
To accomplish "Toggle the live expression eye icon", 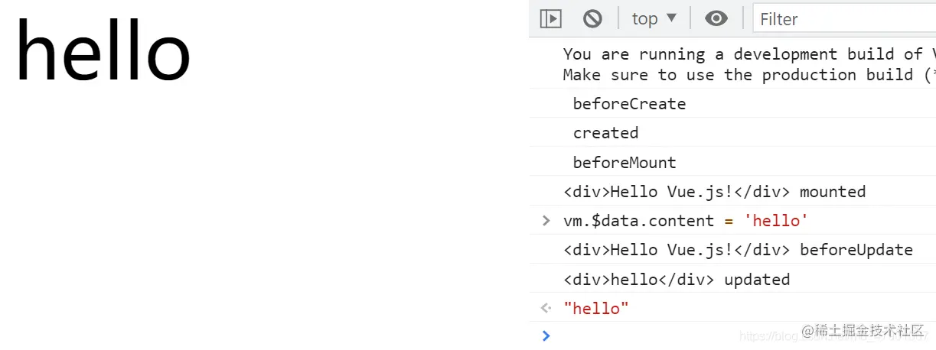I will (716, 19).
